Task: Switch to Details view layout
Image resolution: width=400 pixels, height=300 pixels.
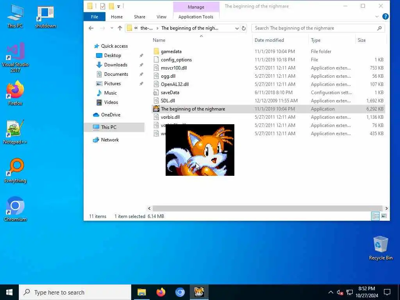Action: (x=375, y=216)
